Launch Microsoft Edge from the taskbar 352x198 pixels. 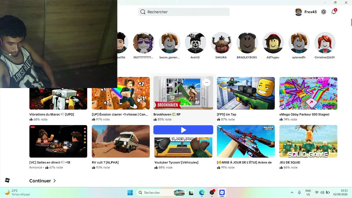coord(202,193)
